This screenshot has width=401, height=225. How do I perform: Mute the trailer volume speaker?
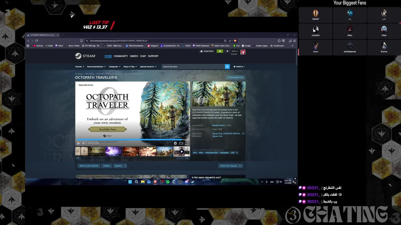84,143
